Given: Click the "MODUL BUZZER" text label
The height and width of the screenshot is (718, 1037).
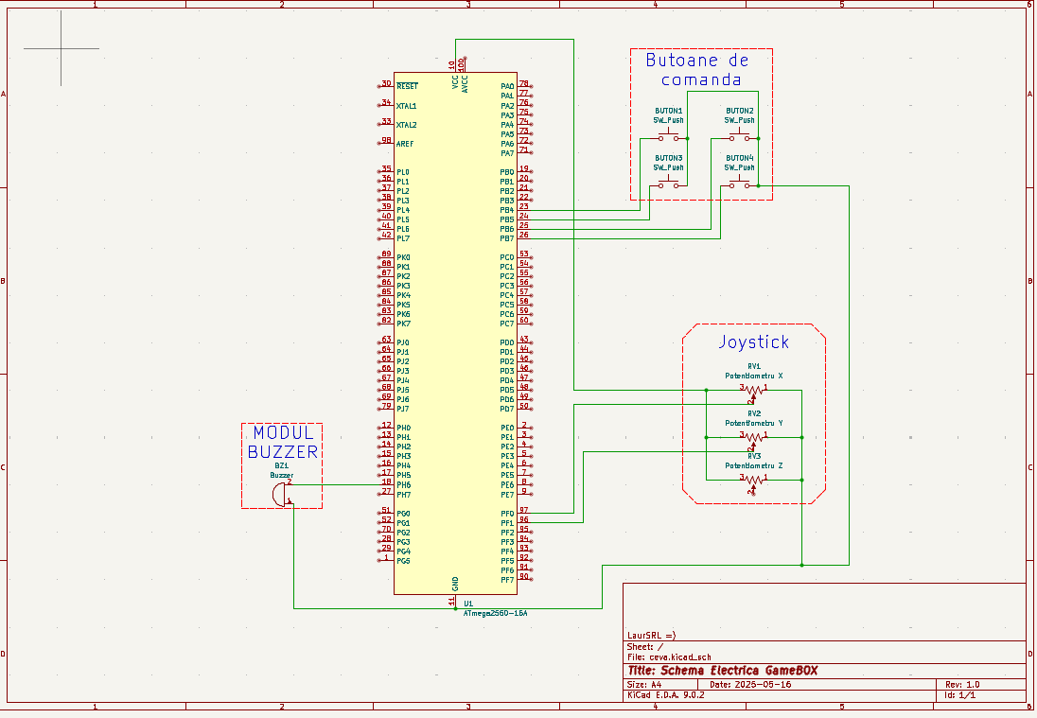Looking at the screenshot, I should click(282, 442).
